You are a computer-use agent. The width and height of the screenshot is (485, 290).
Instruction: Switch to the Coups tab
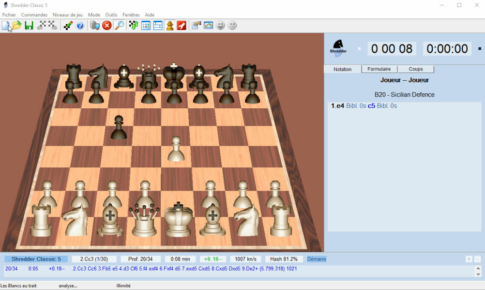click(416, 69)
